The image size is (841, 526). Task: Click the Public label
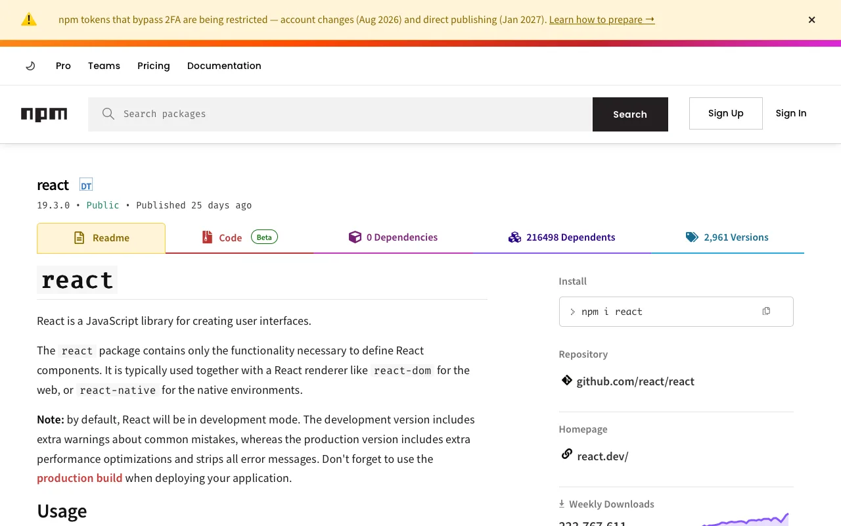click(x=103, y=205)
